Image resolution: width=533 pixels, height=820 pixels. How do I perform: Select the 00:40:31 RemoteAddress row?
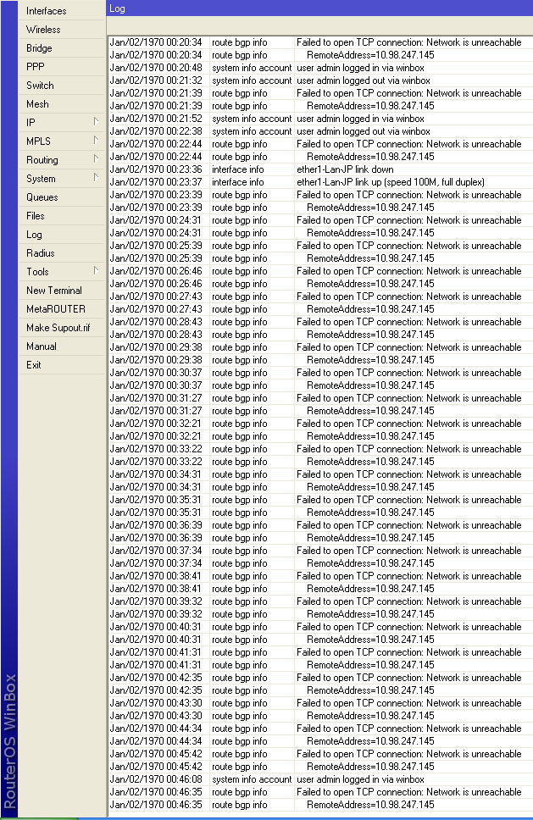tap(320, 640)
